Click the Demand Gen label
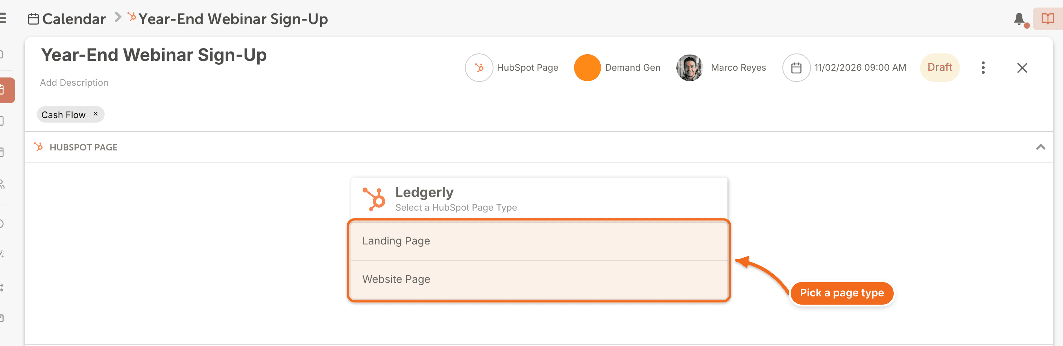 coord(632,68)
